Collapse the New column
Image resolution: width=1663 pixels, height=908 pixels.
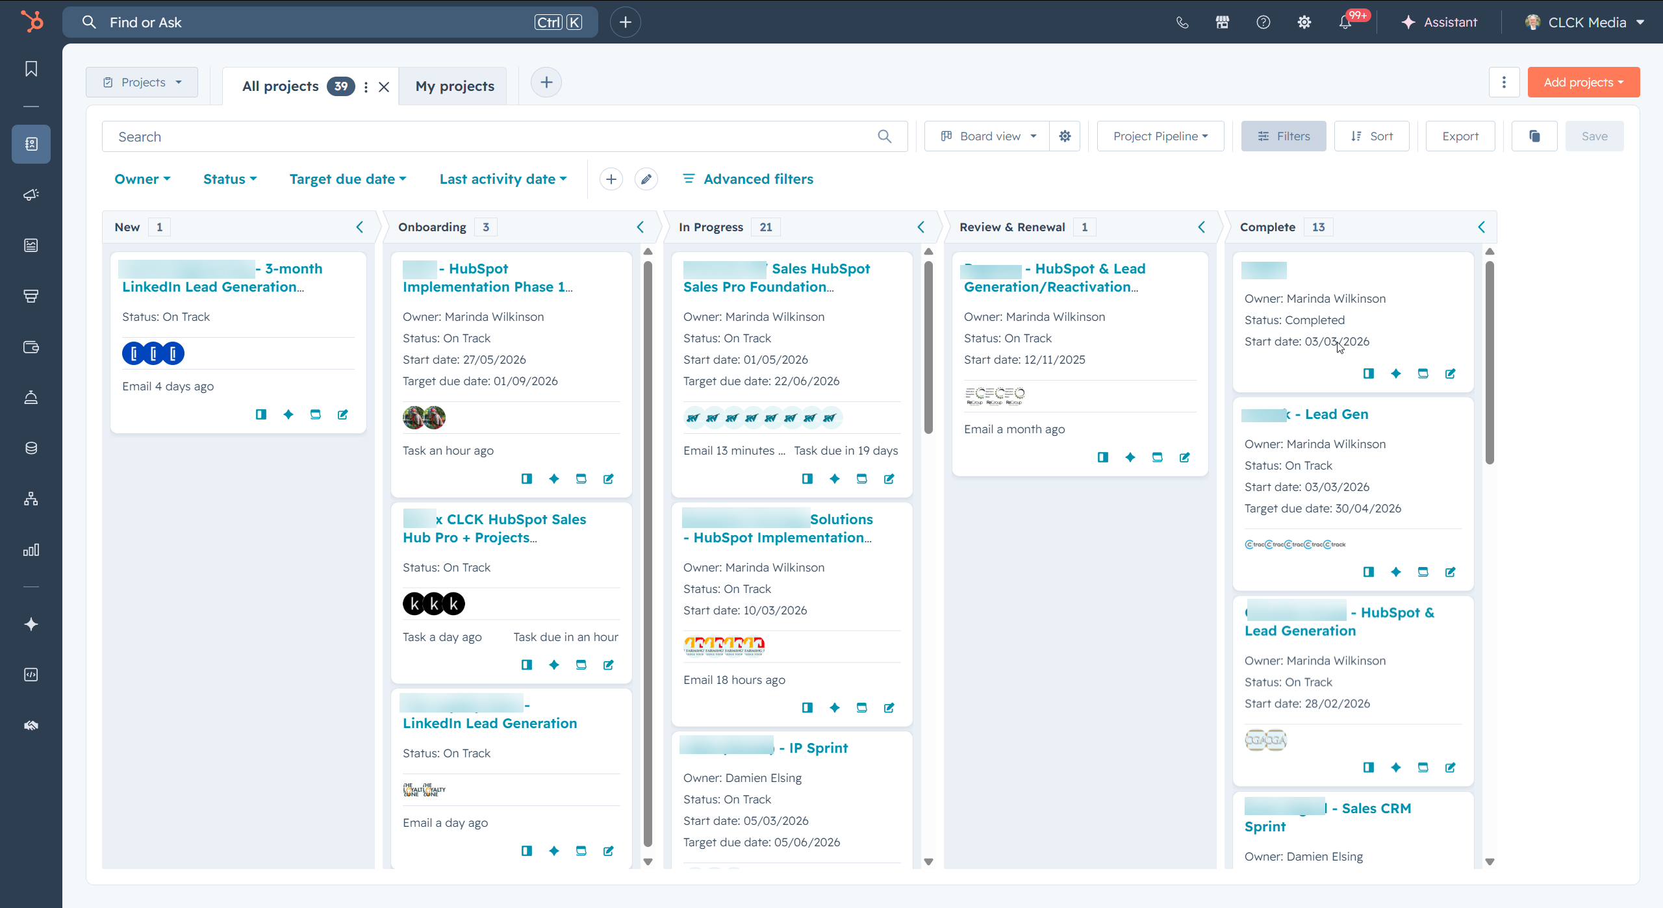click(360, 227)
